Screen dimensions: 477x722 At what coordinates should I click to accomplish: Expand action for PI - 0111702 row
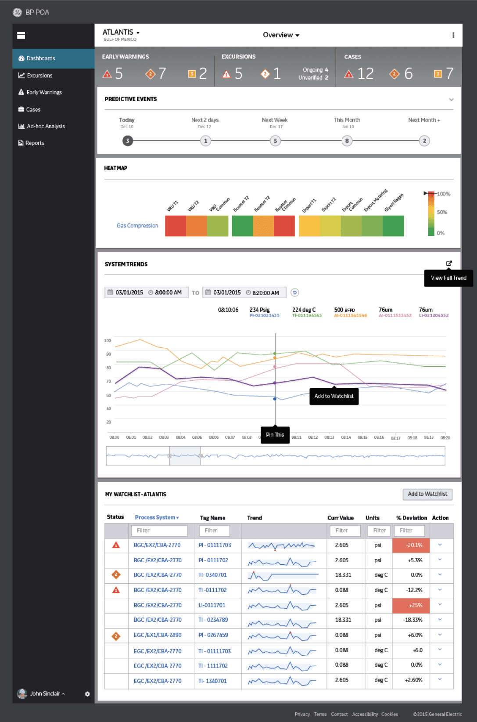pos(440,560)
